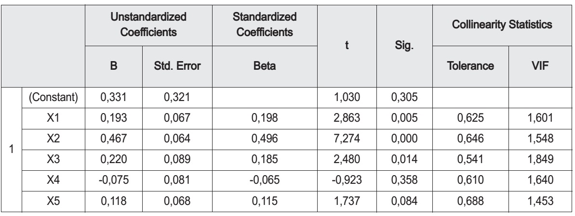Click the X4 B value -0,075
This screenshot has height=216, width=575.
[114, 180]
